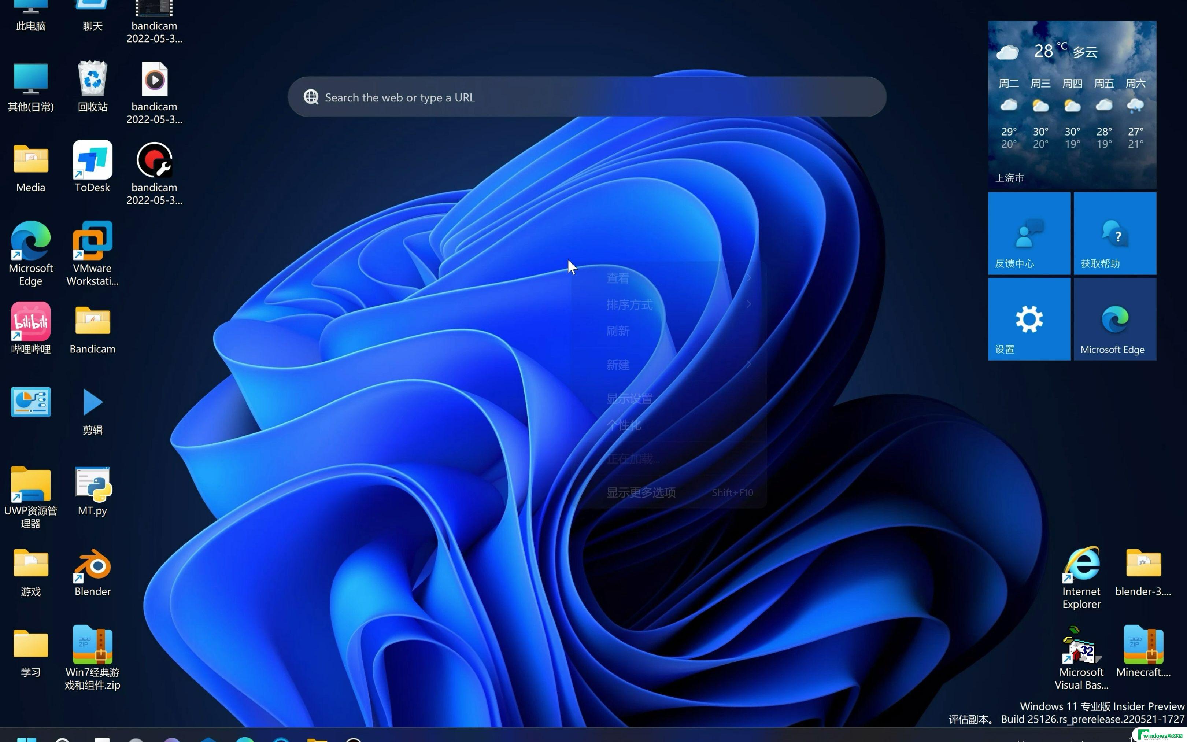
Task: Click the Search the web or type a URL box
Action: 587,97
